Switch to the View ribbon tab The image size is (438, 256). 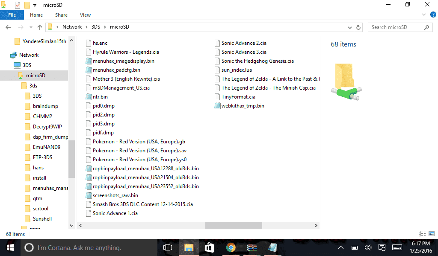point(85,15)
